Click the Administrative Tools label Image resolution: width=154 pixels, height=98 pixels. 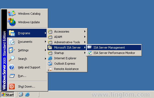(67, 42)
